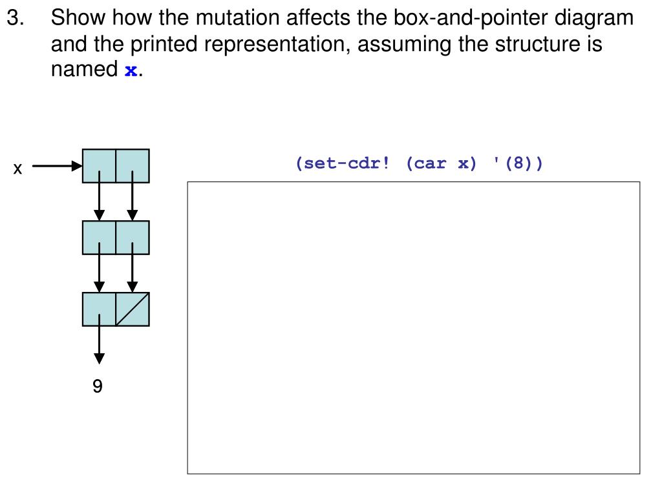Click the '(8)) literal in the code
The image size is (662, 496).
[517, 163]
